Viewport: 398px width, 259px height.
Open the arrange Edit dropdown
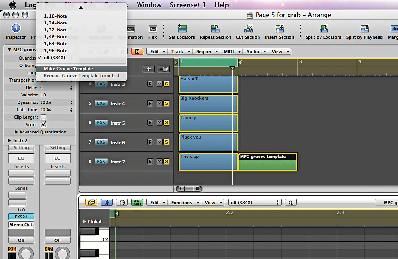[x=157, y=52]
